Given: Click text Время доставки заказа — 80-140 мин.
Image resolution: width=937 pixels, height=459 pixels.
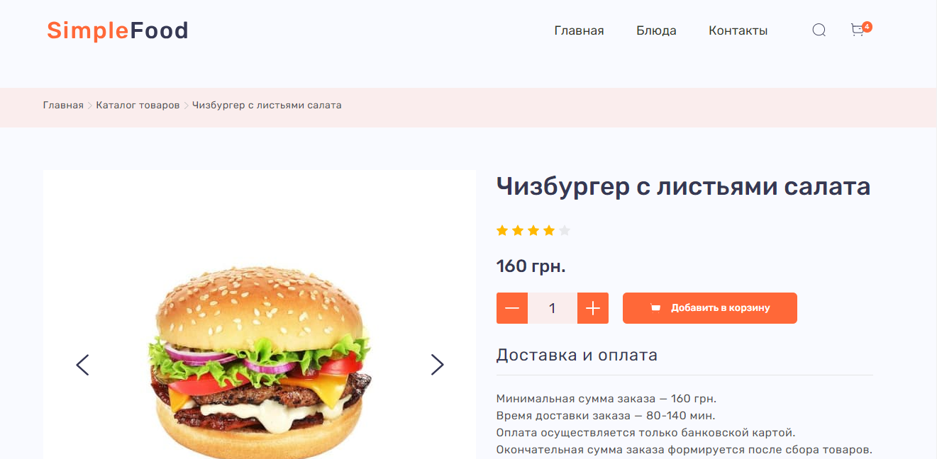Looking at the screenshot, I should 606,416.
